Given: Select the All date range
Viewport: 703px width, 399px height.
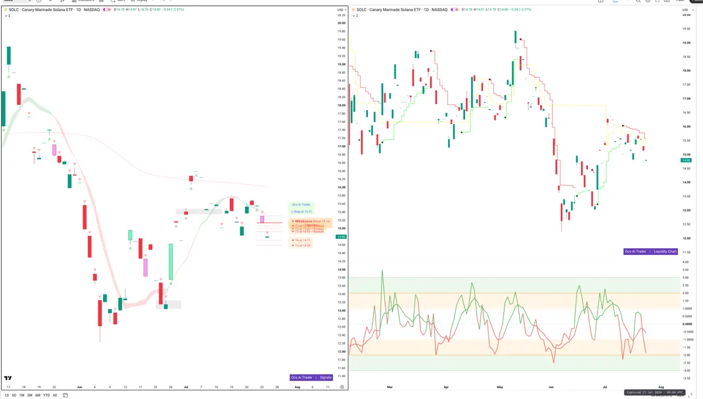Looking at the screenshot, I should click(x=55, y=395).
